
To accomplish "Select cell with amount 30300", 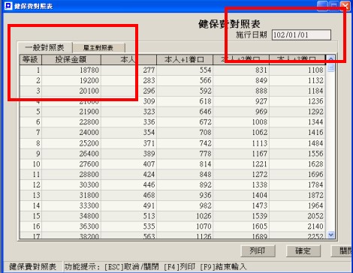I will tap(71, 184).
